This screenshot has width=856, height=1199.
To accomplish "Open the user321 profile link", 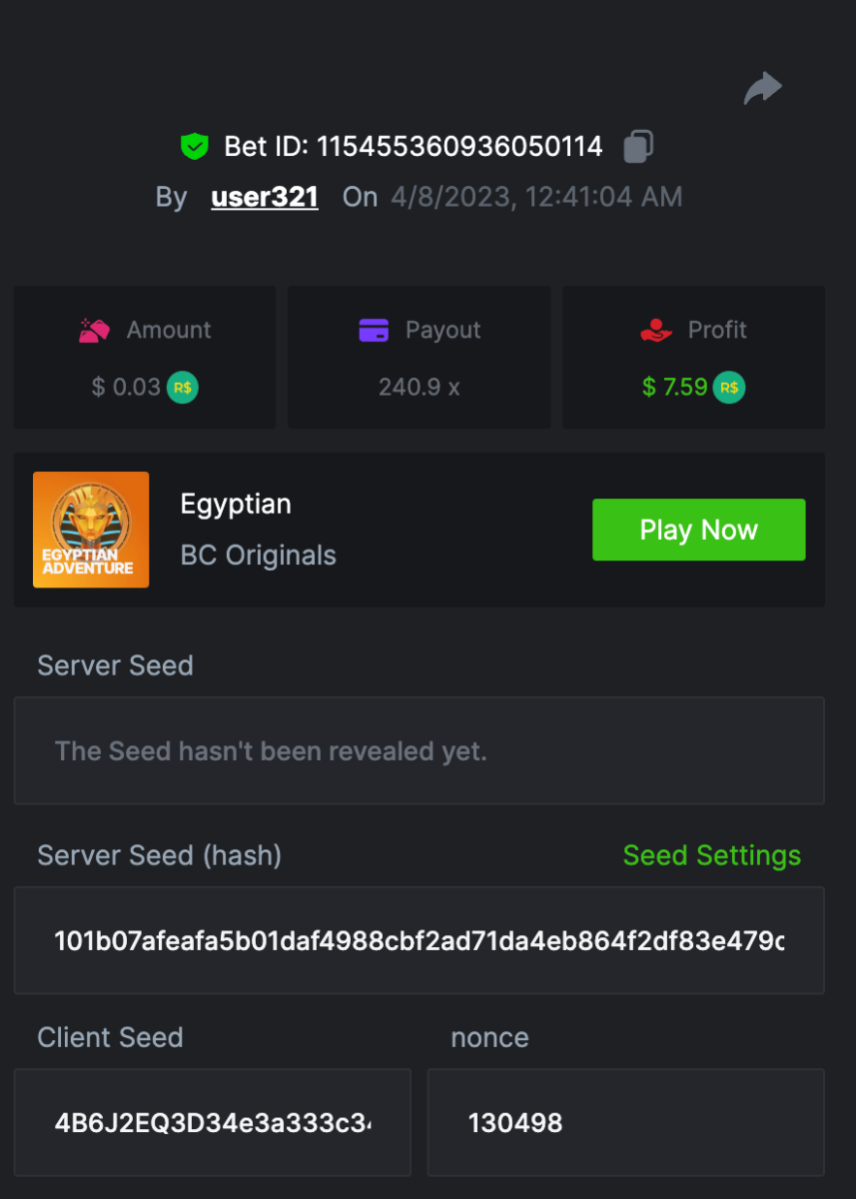I will 265,197.
